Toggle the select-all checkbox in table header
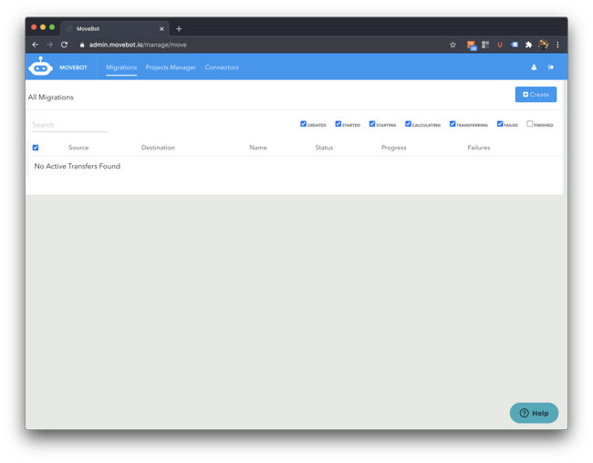Screen dimensions: 593x463 [36, 148]
